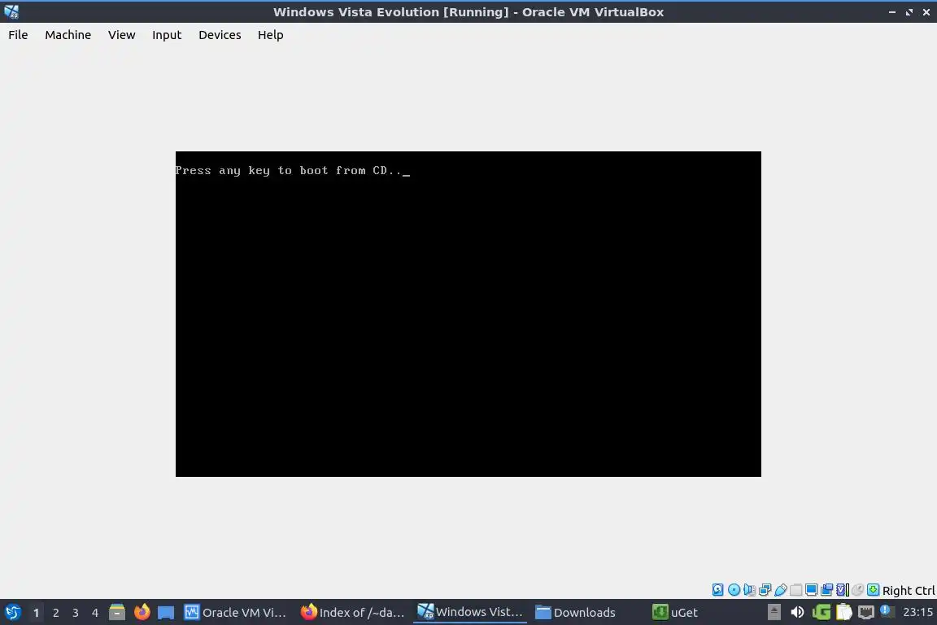The image size is (937, 625).
Task: Click the wired network tray icon
Action: [866, 612]
